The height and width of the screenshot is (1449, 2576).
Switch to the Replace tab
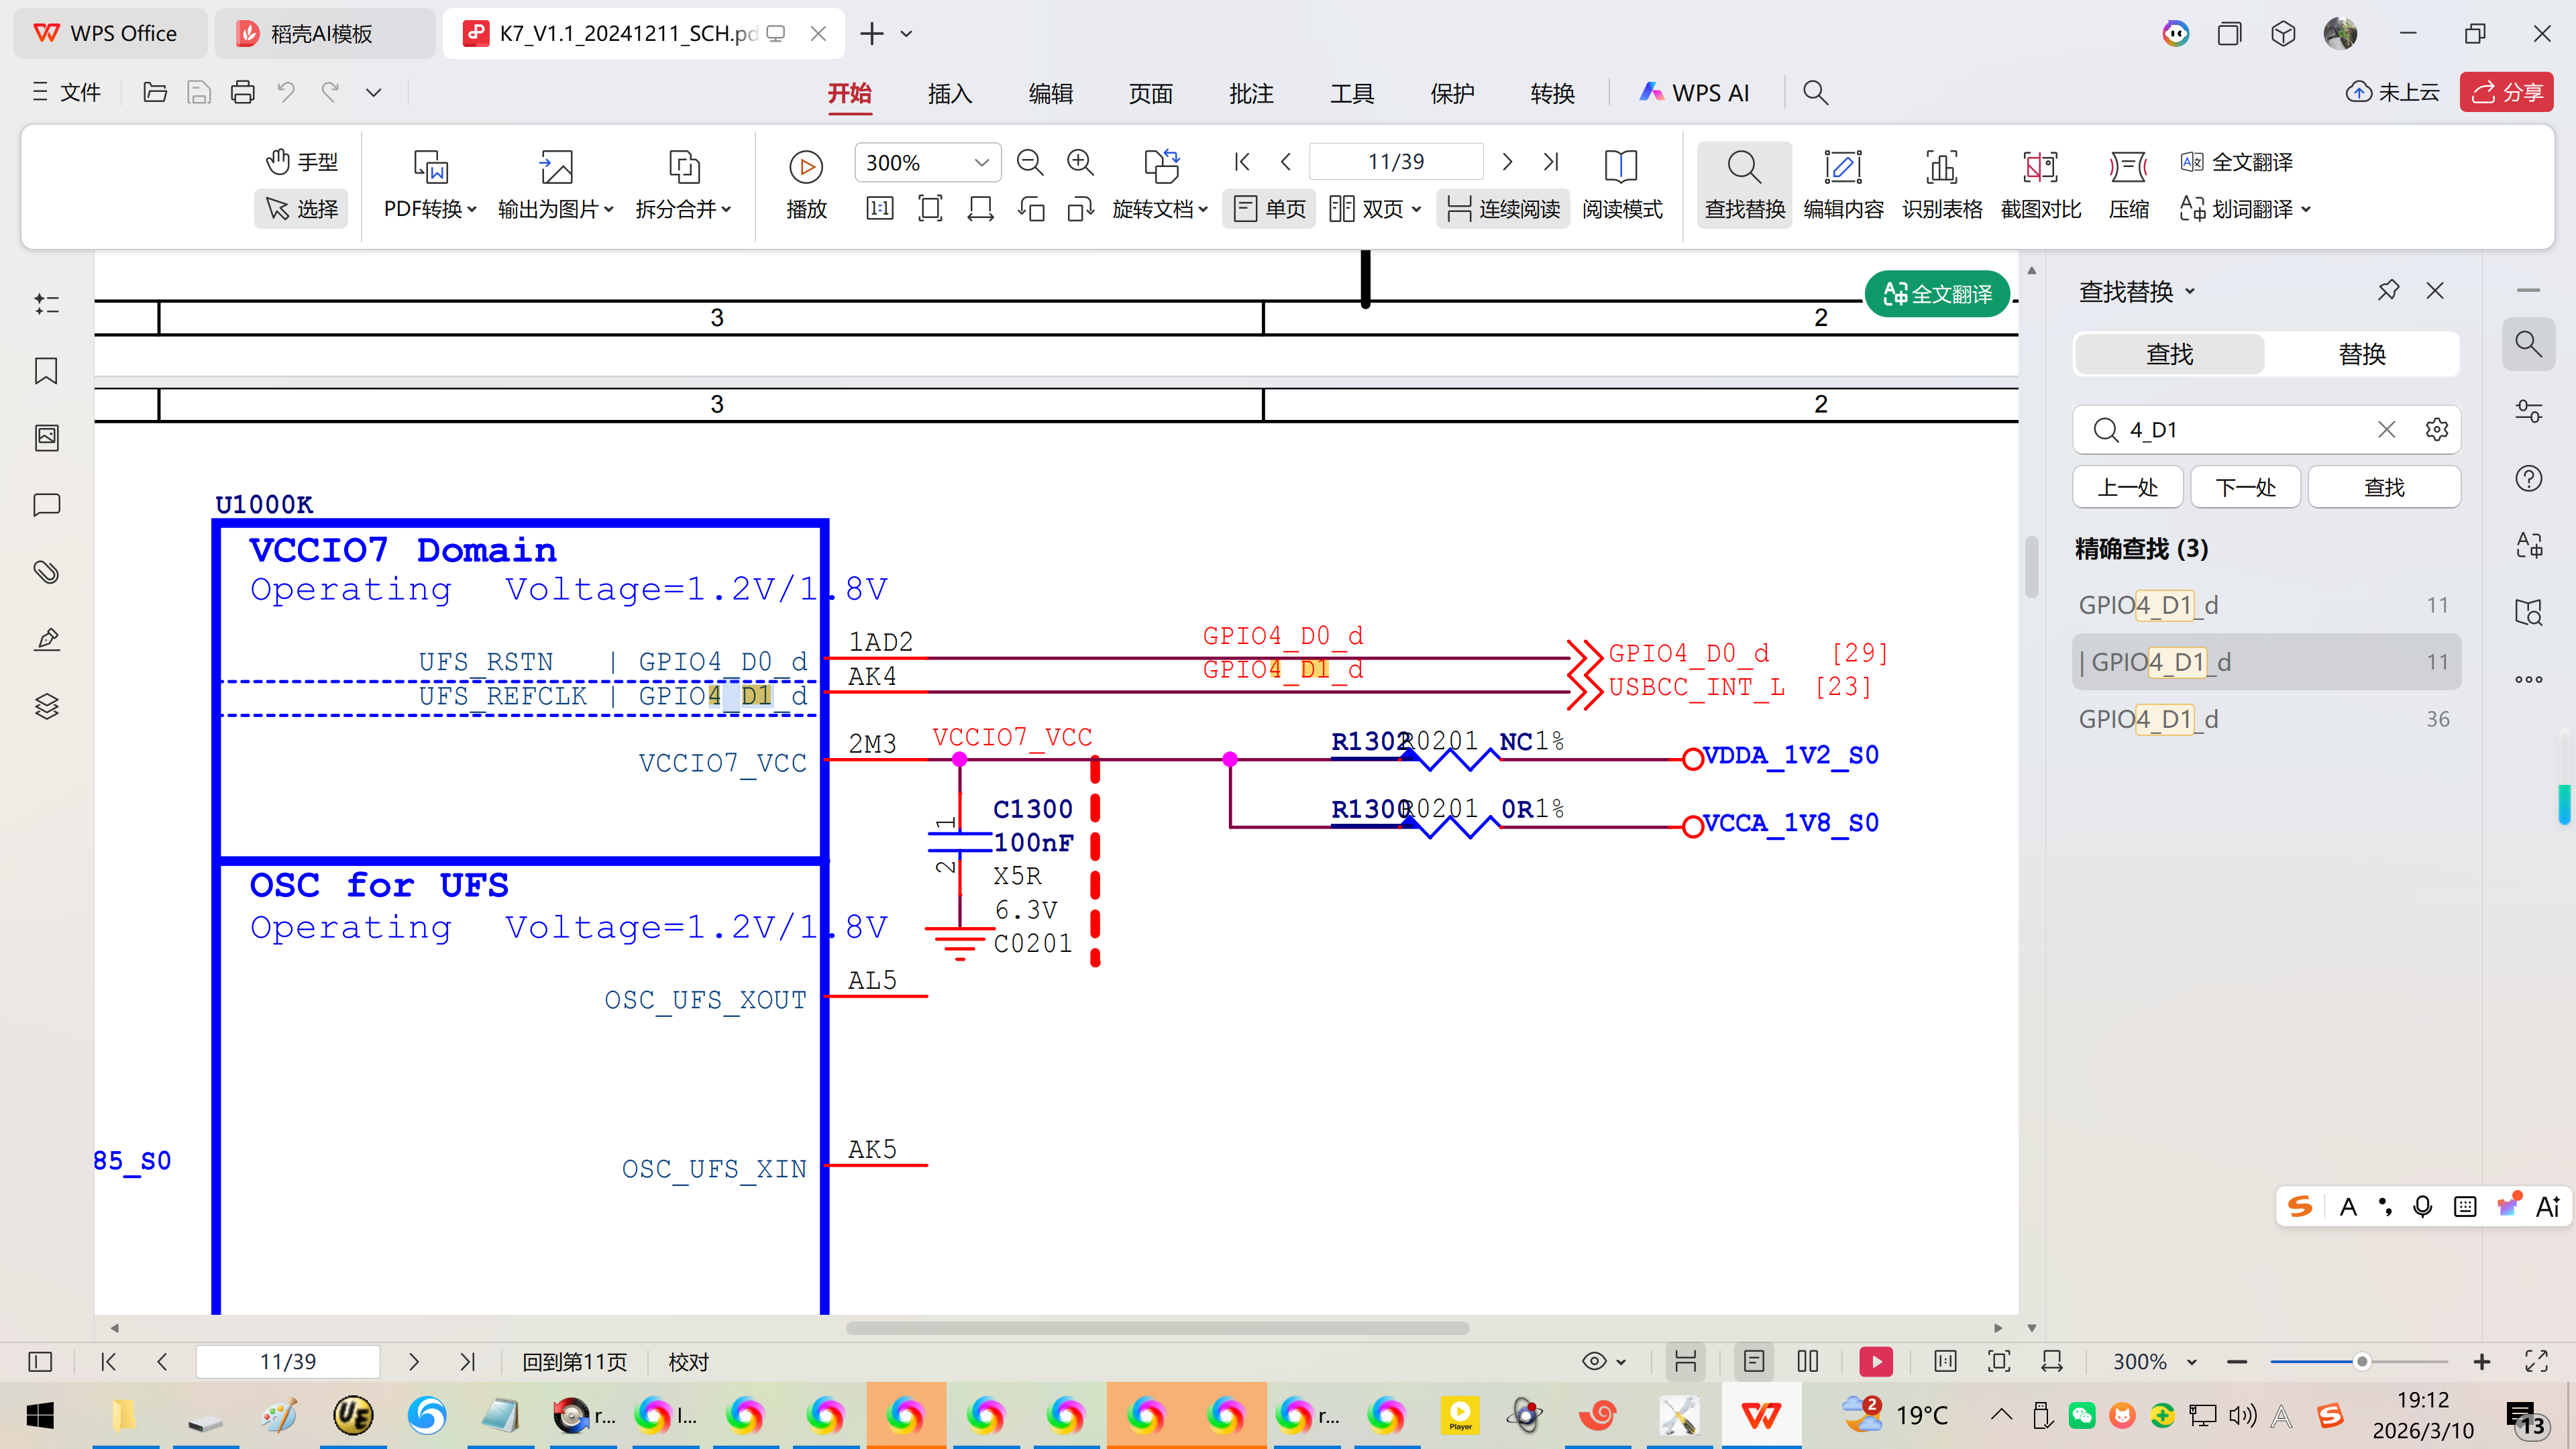2362,354
